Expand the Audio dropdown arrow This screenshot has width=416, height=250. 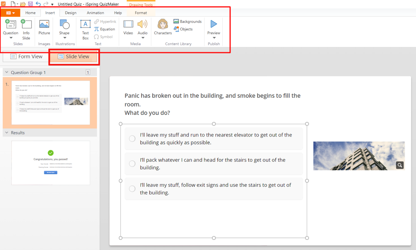coord(143,38)
